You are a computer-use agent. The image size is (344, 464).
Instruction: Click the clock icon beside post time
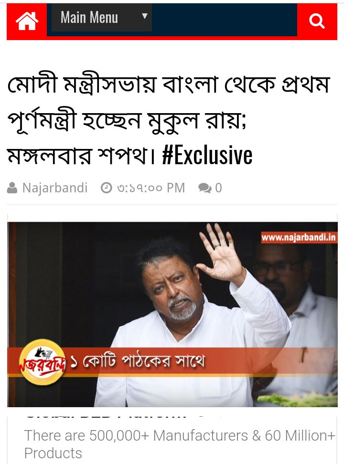click(x=107, y=188)
